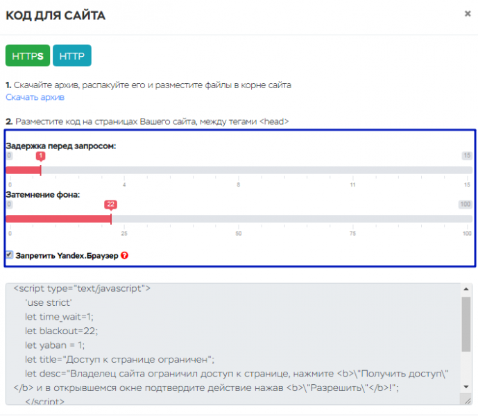478x416 pixels.
Task: Click the textarea resize grip corner
Action: coord(468,401)
